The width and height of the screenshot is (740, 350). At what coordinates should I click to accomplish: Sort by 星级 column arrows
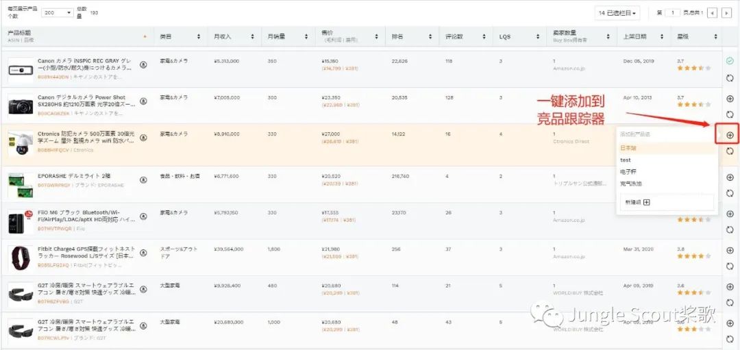(715, 36)
